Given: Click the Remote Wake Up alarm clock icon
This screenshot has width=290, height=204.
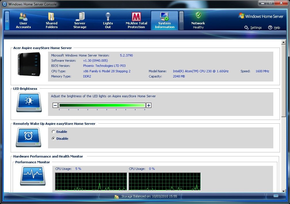Looking at the screenshot, I should tap(28, 137).
